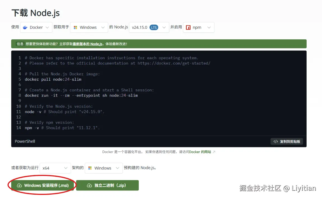Click the LTS badge
This screenshot has width=322, height=198.
click(x=154, y=27)
